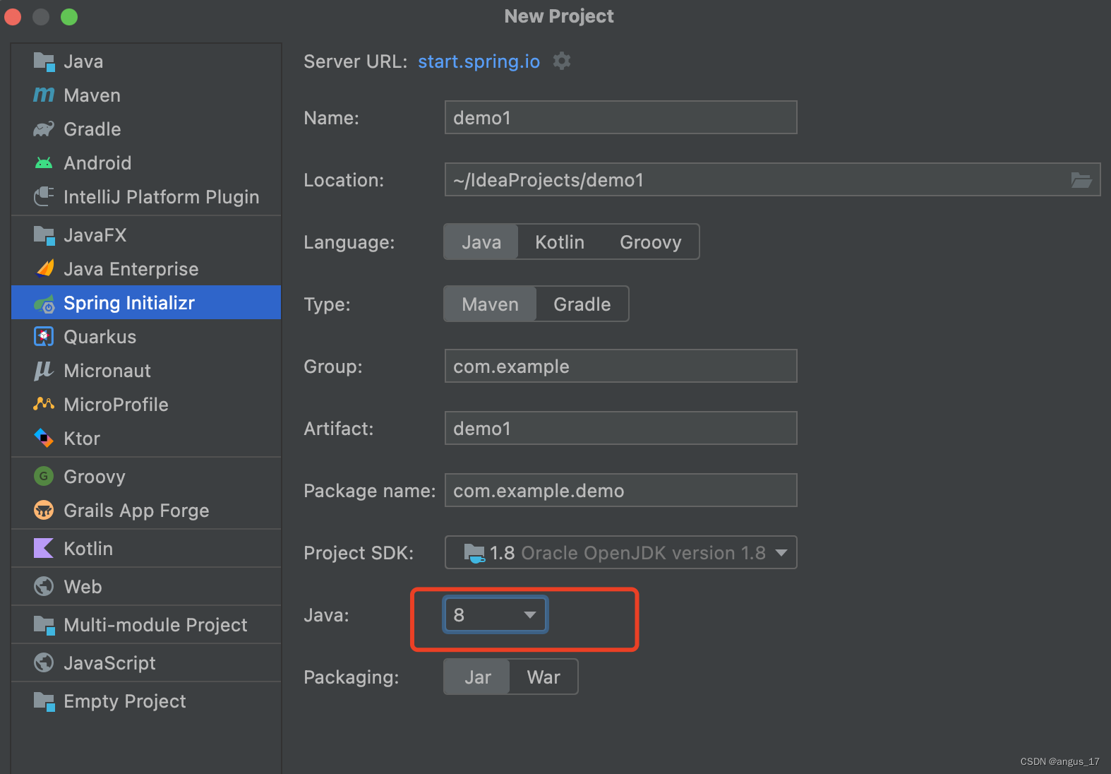Click the Empty Project folder icon
The image size is (1111, 774).
click(x=44, y=701)
